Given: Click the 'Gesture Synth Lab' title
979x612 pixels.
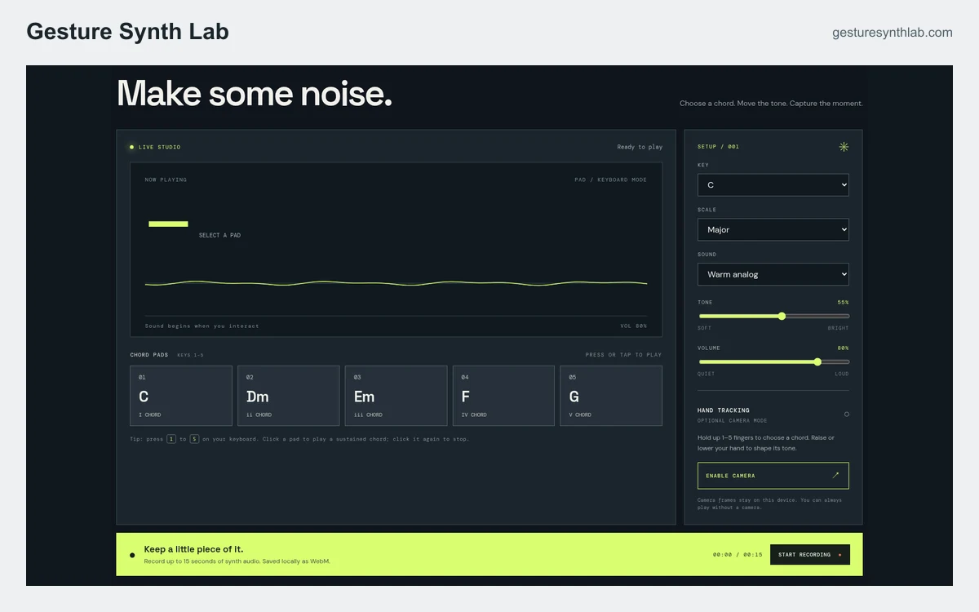Looking at the screenshot, I should coord(127,32).
